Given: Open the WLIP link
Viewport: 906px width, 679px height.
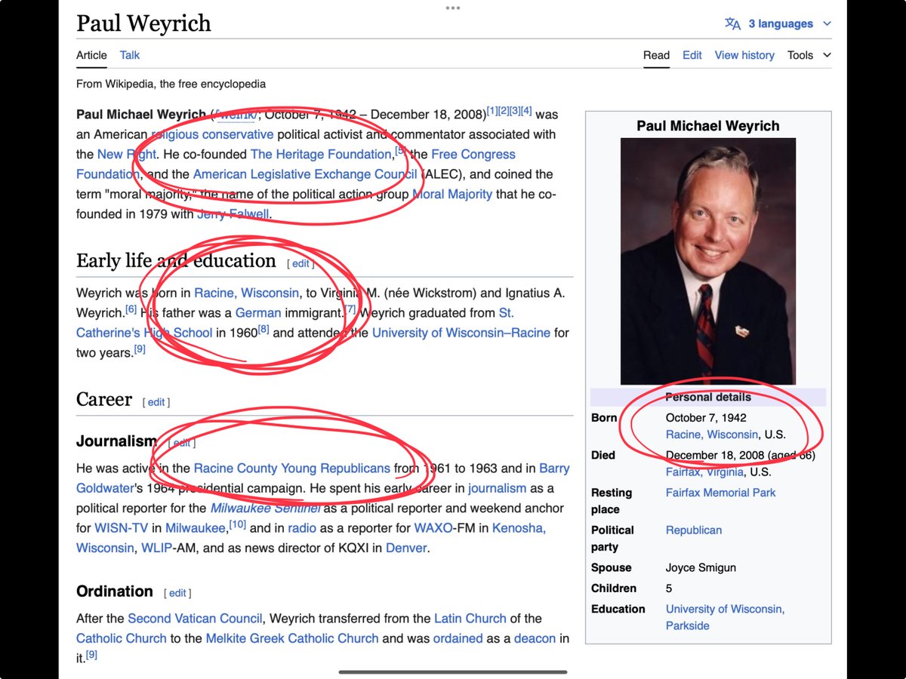Looking at the screenshot, I should coord(157,548).
